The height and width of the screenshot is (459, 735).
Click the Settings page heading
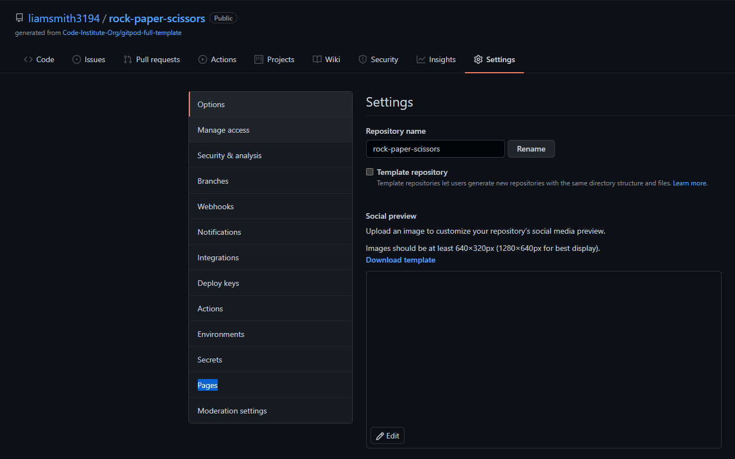(389, 102)
